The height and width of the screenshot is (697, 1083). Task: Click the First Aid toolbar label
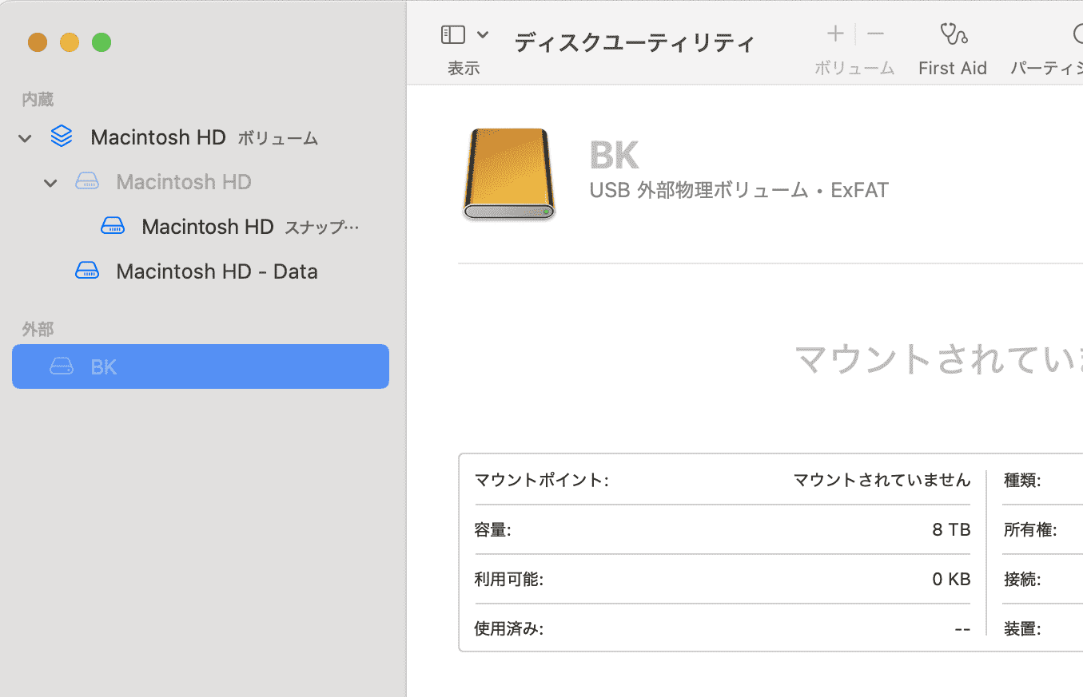(953, 69)
